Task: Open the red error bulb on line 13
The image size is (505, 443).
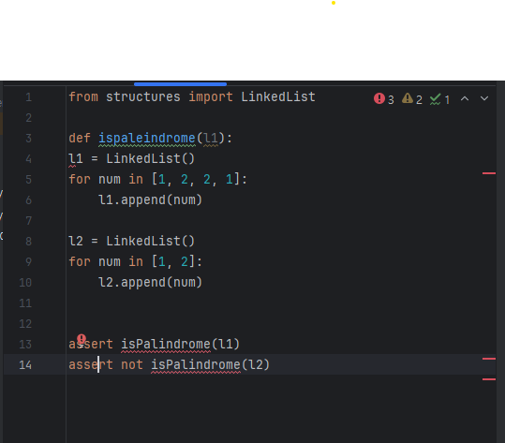Action: [x=82, y=339]
